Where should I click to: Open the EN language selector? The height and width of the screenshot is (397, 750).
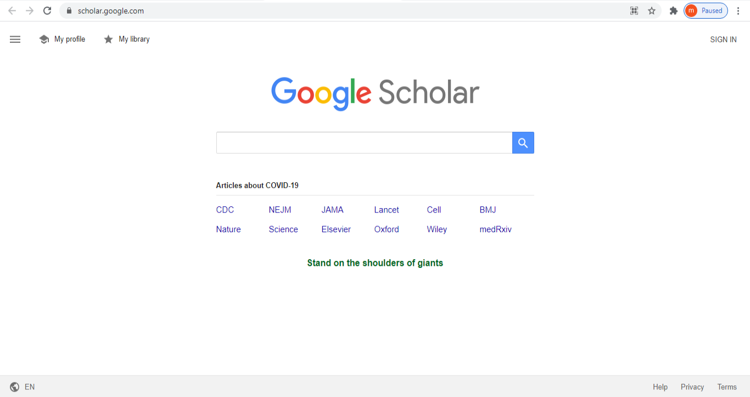coord(29,387)
